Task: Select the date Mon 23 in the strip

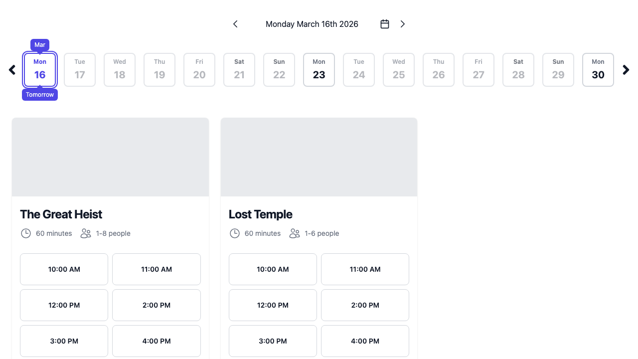Action: tap(319, 70)
